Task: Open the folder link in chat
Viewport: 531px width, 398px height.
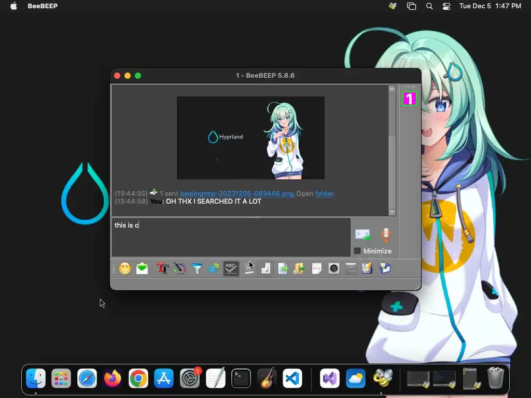Action: 324,194
